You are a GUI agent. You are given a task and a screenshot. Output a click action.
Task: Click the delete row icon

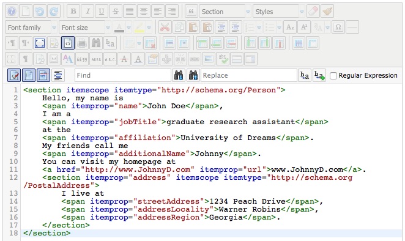[x=231, y=43]
